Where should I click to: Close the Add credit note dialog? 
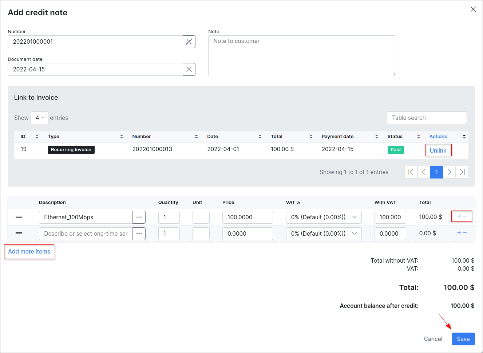tap(473, 9)
